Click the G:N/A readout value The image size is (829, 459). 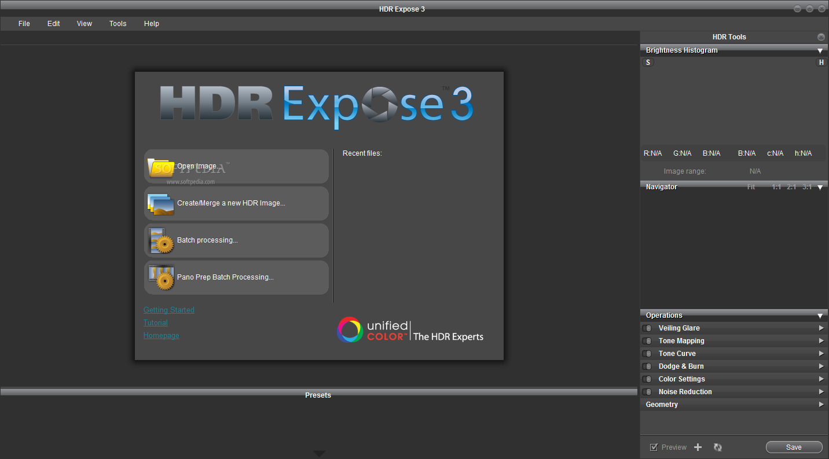[x=683, y=153]
